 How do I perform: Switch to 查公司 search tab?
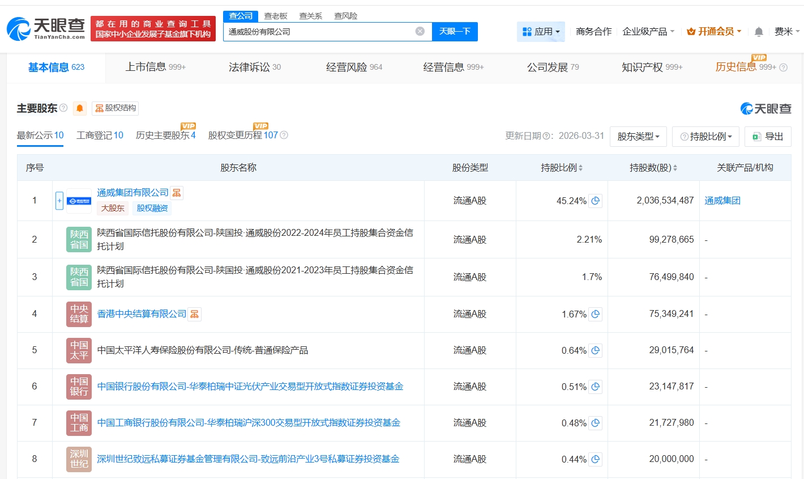point(241,16)
